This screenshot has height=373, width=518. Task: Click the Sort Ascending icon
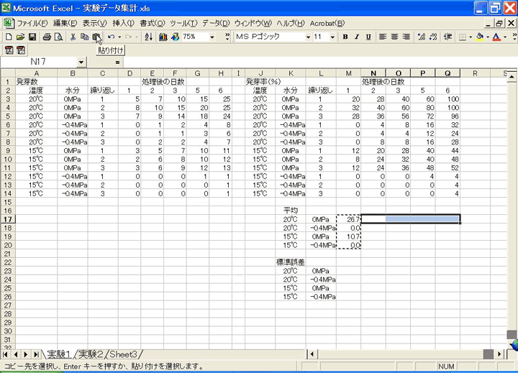(x=149, y=37)
